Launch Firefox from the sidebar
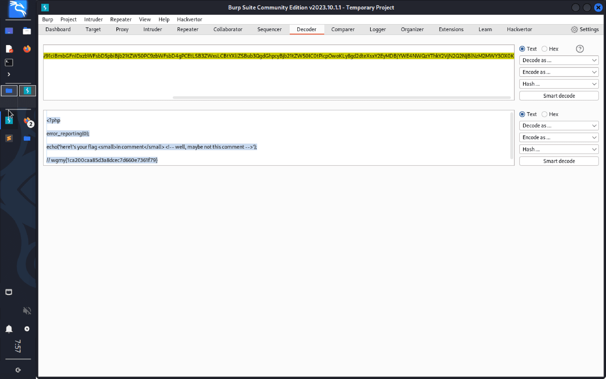The width and height of the screenshot is (606, 379). coord(27,49)
